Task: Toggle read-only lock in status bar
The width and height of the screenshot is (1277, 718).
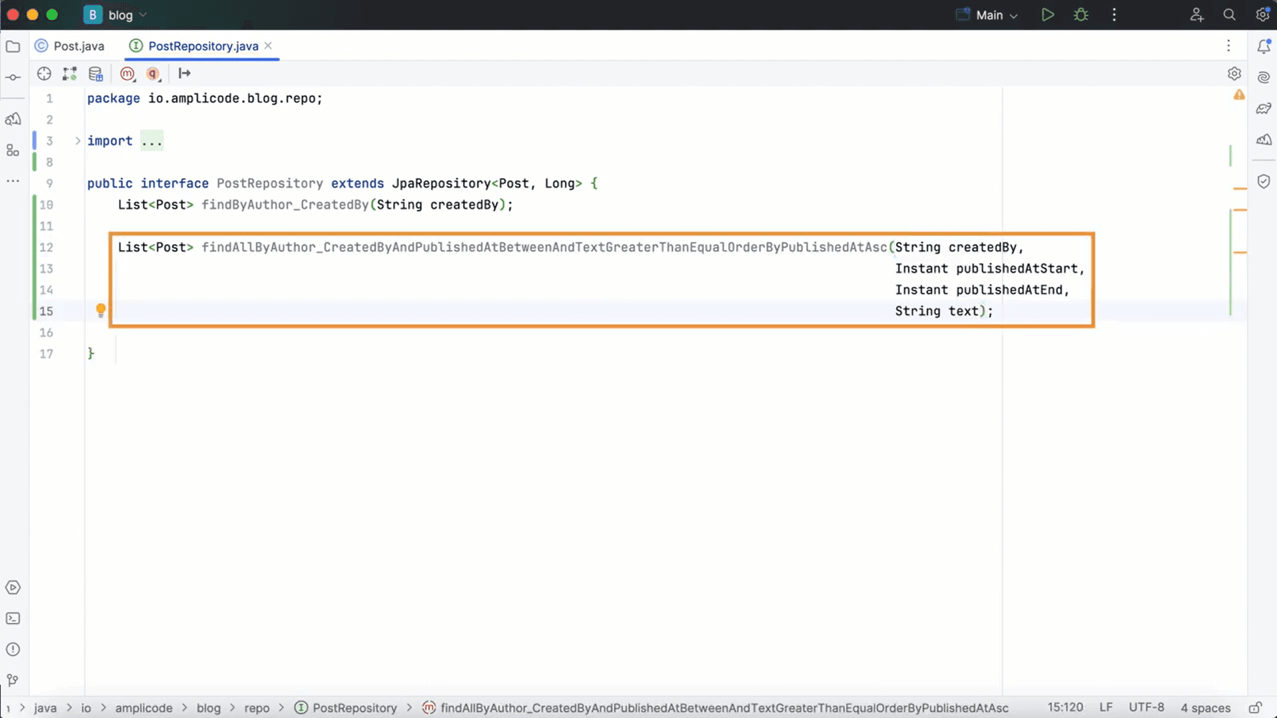Action: click(1255, 708)
